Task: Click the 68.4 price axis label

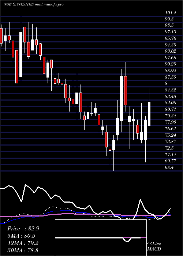Action: point(169,167)
